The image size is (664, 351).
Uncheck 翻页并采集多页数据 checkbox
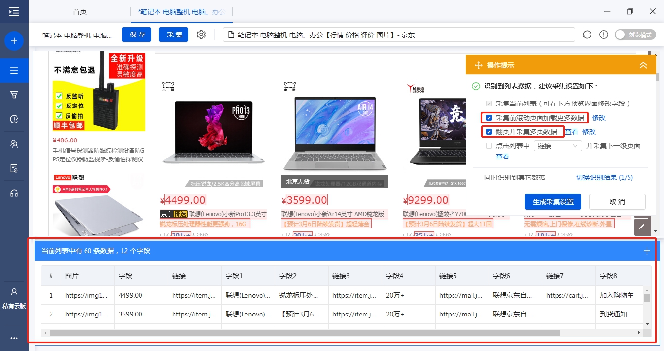click(x=489, y=132)
